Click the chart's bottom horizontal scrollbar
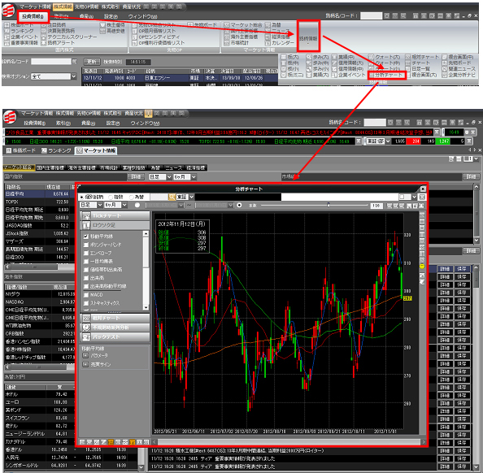 [x=289, y=442]
